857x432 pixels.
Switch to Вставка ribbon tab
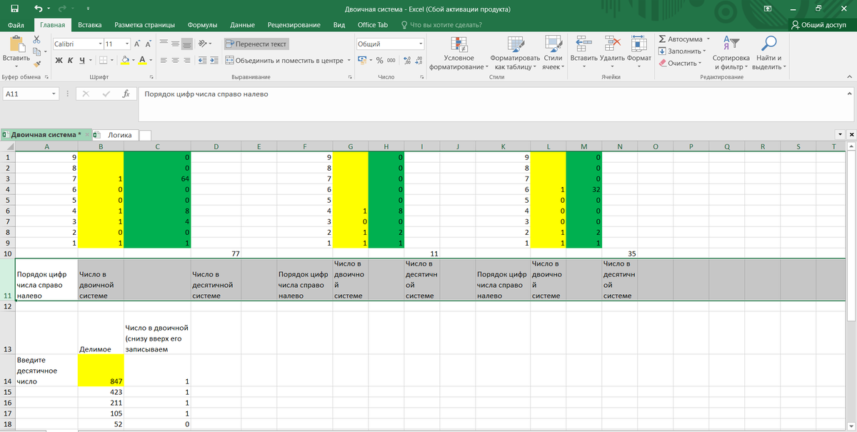pos(89,24)
